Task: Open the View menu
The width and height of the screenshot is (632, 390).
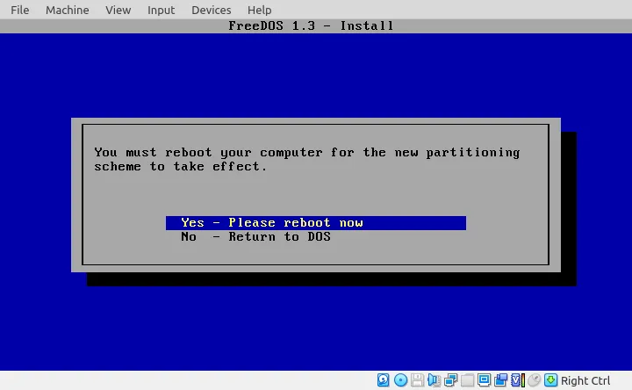Action: coord(118,10)
